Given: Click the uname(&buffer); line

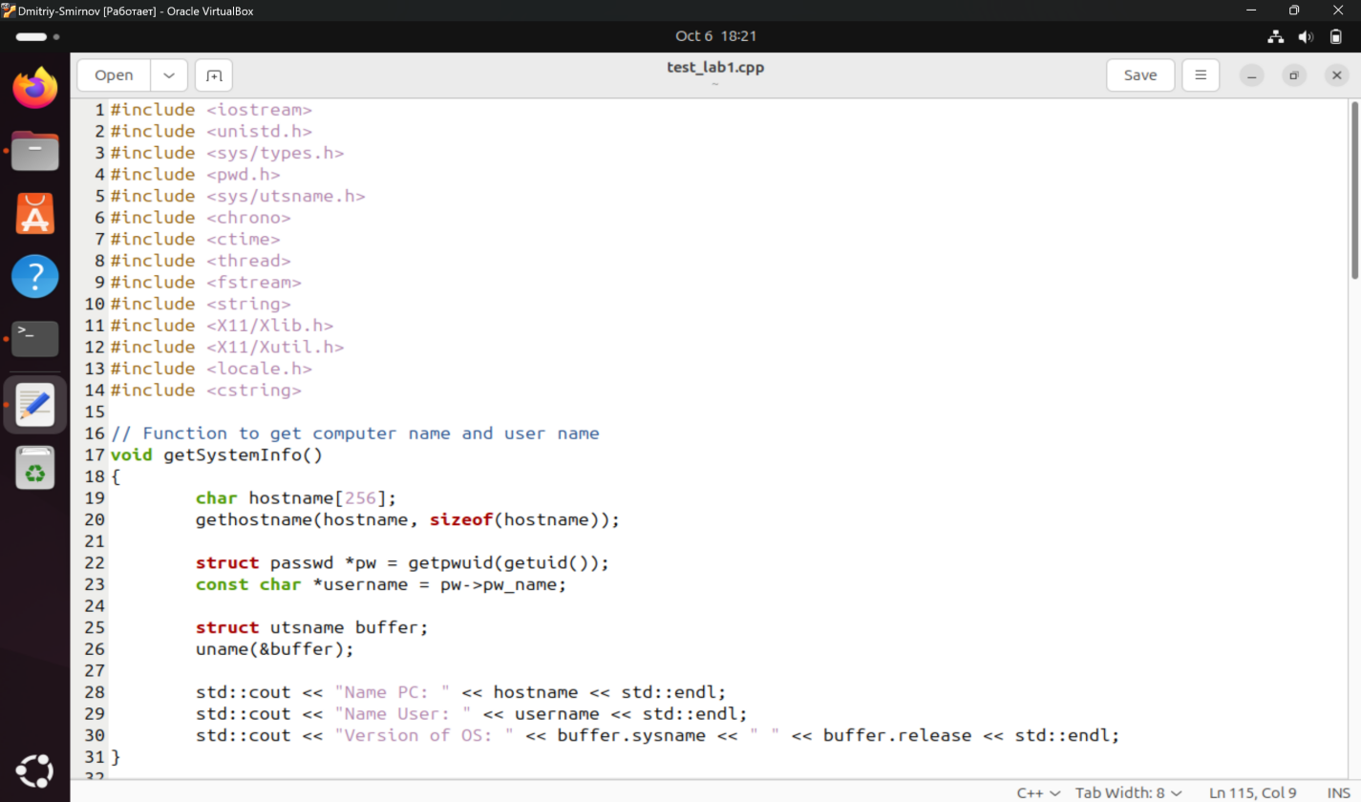Looking at the screenshot, I should (275, 649).
